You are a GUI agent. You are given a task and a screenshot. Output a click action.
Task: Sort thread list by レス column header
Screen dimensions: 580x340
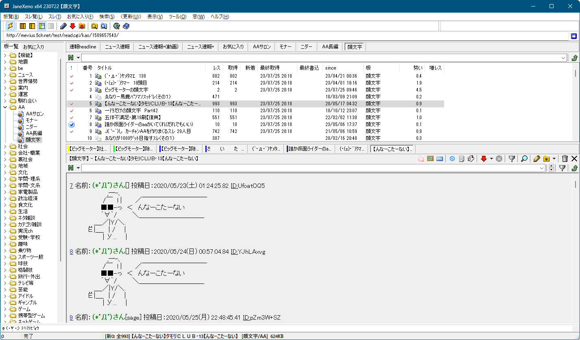213,68
